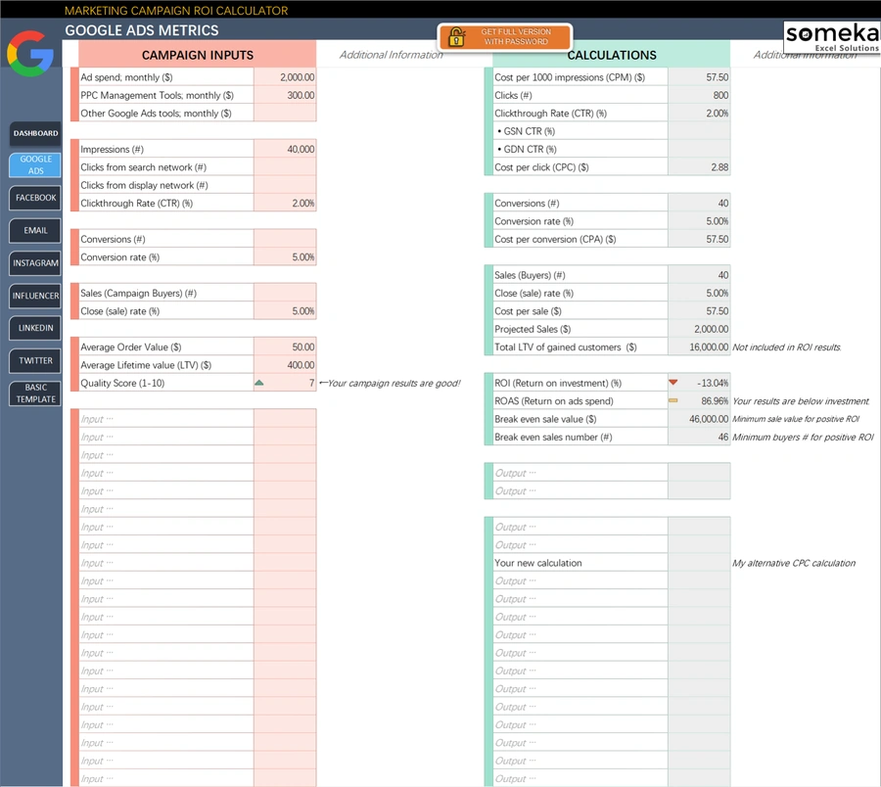Select the Sales (Campaign Buyers) input cell

coord(285,293)
